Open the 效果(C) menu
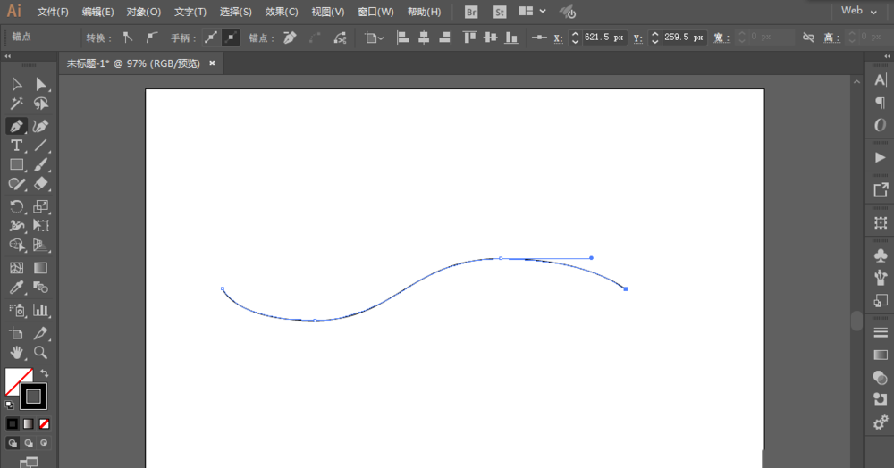Viewport: 894px width, 468px height. [282, 12]
